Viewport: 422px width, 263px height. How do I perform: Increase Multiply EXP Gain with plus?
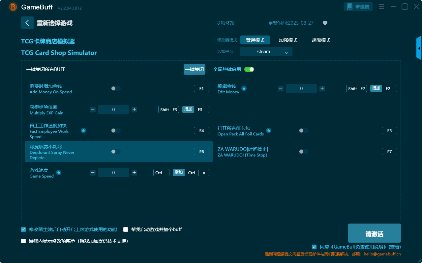[134, 109]
